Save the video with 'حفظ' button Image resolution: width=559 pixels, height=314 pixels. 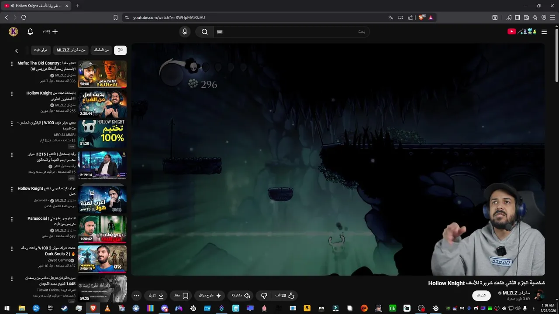tap(181, 295)
